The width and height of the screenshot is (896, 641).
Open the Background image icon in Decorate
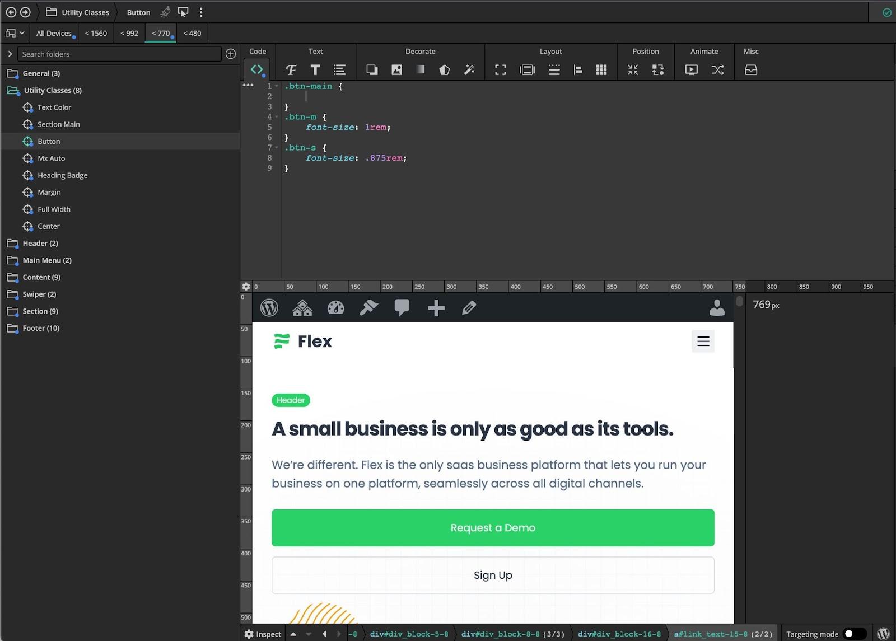point(396,70)
